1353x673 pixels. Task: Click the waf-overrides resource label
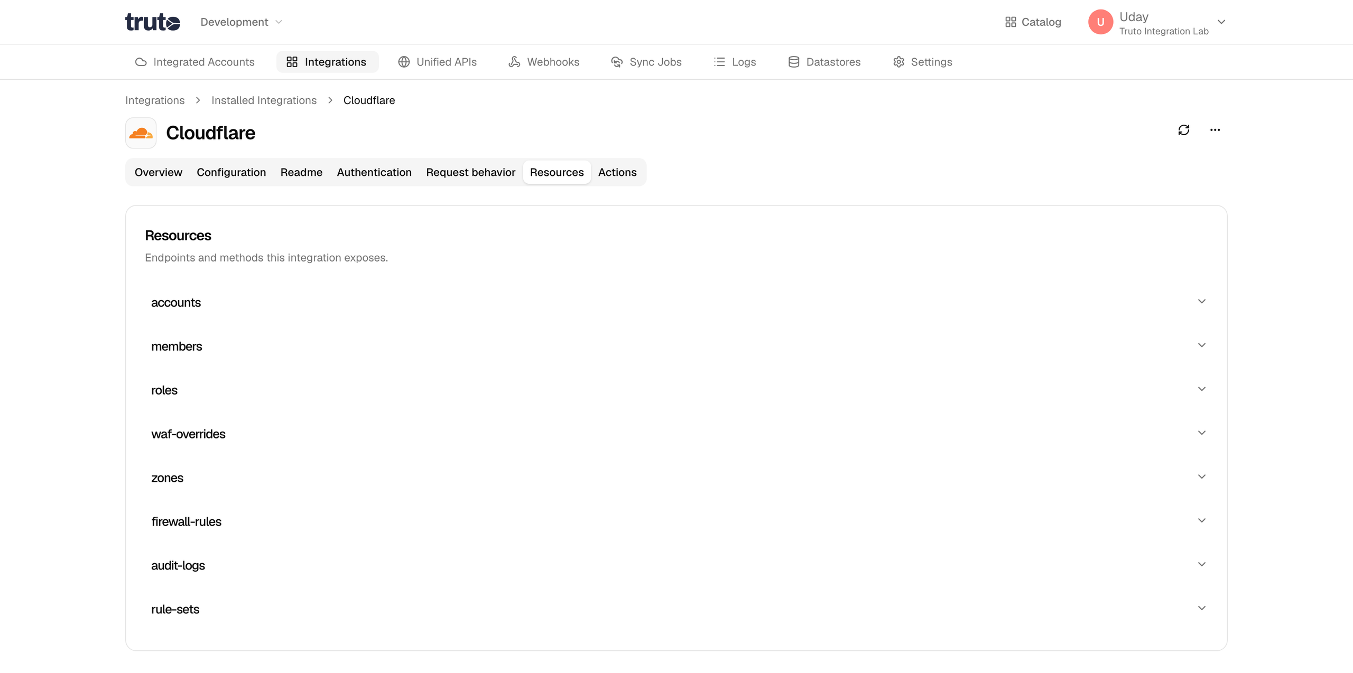click(188, 434)
